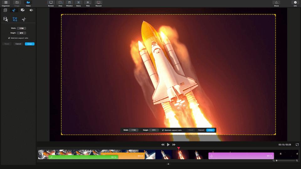
Task: Select the green annotation clip on timeline
Action: pyautogui.click(x=83, y=157)
